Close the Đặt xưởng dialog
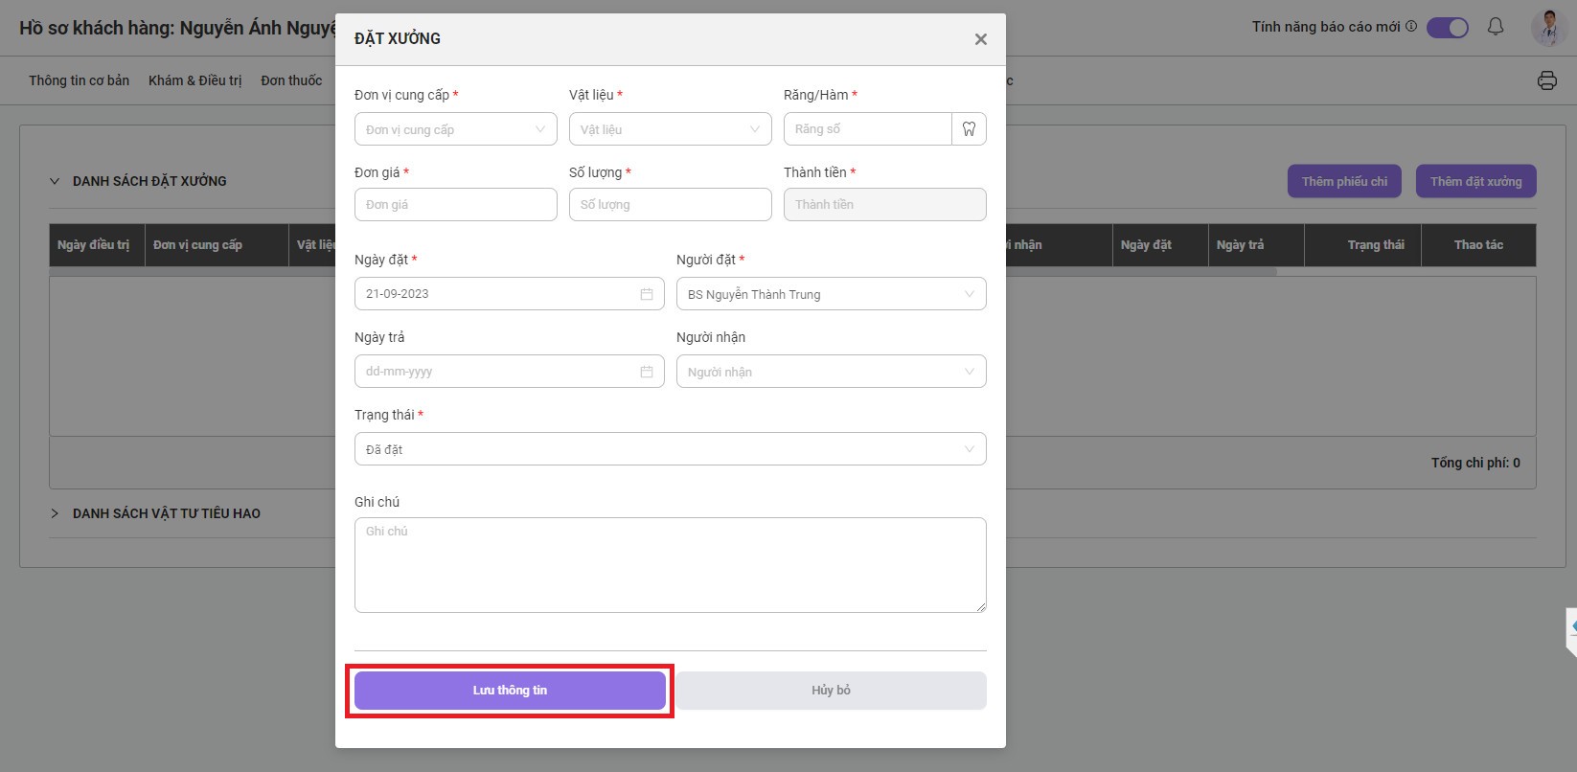The image size is (1577, 772). [x=980, y=39]
